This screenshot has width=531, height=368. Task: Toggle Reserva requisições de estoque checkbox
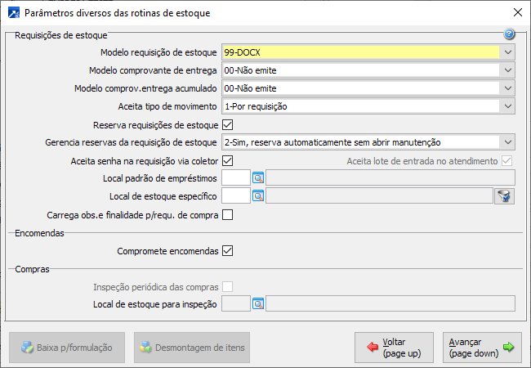[x=228, y=125]
